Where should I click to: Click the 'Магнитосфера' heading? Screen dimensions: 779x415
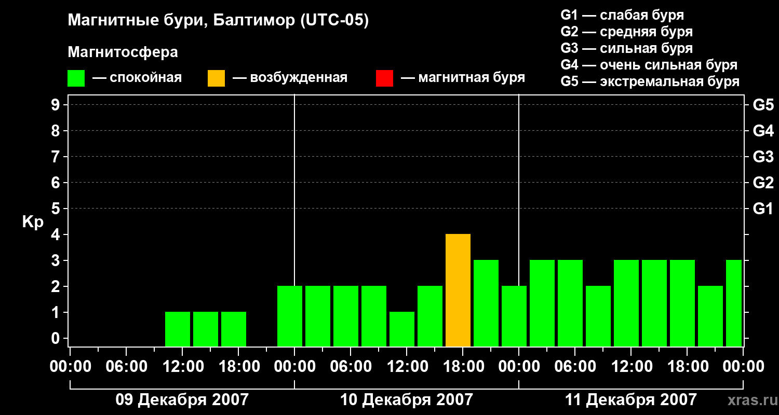(x=123, y=52)
